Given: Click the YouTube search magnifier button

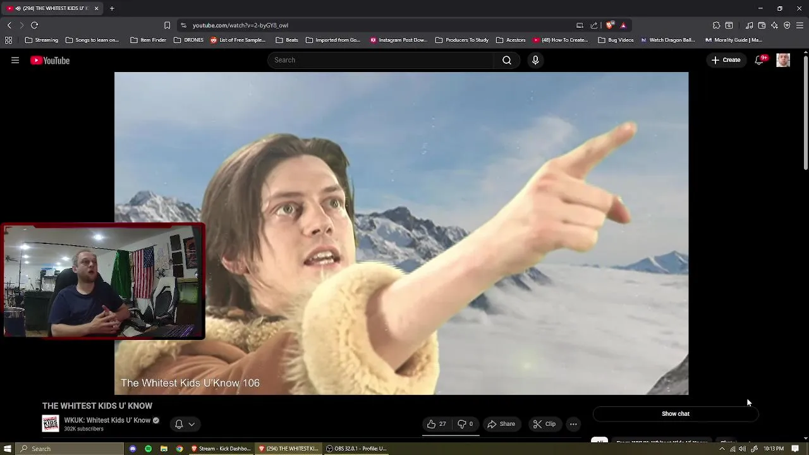Looking at the screenshot, I should [507, 60].
